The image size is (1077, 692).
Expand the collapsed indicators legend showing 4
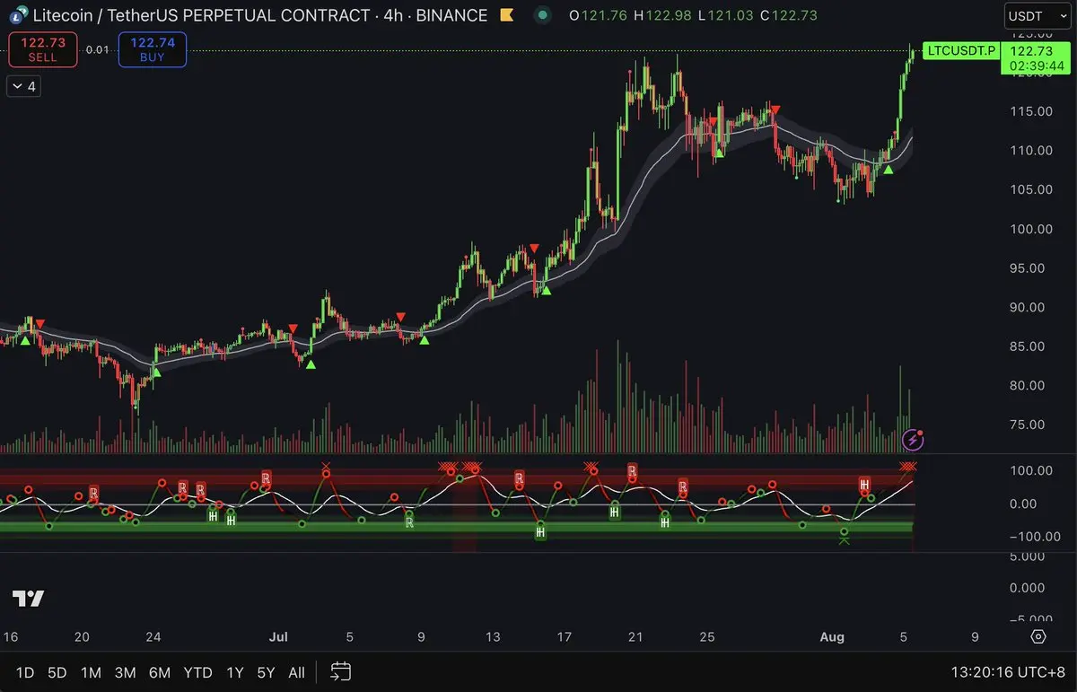click(x=24, y=86)
